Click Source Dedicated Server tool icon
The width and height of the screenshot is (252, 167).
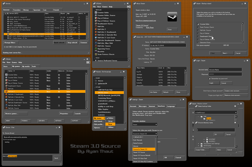click(x=96, y=61)
